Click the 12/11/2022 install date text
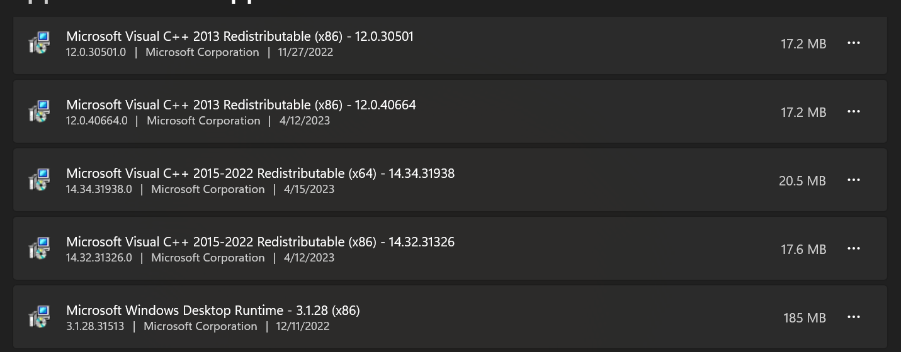This screenshot has width=901, height=352. (303, 326)
